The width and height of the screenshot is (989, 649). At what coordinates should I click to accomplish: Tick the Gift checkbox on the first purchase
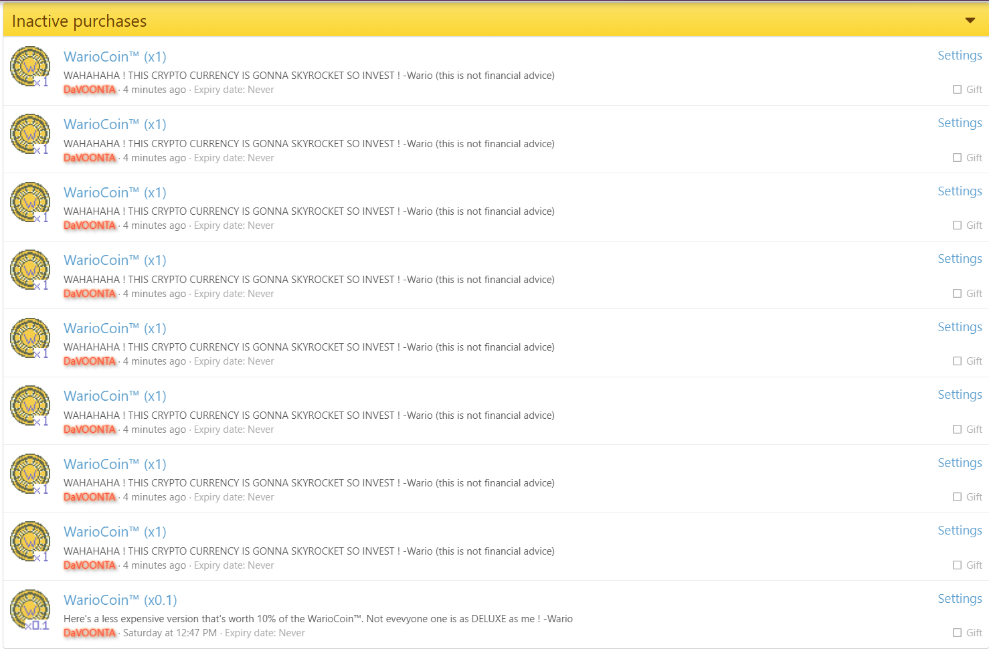point(957,90)
